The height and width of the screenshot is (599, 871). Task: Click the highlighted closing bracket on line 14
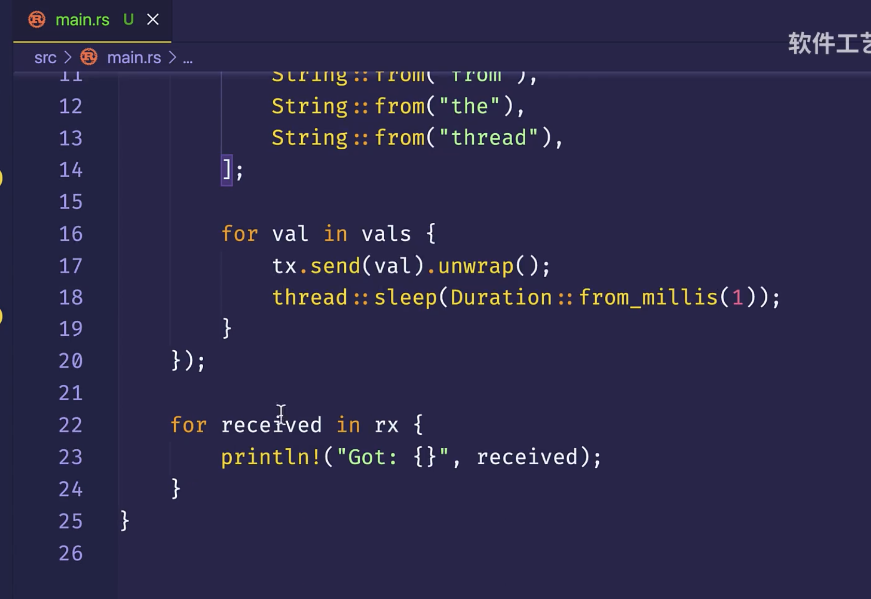tap(227, 169)
